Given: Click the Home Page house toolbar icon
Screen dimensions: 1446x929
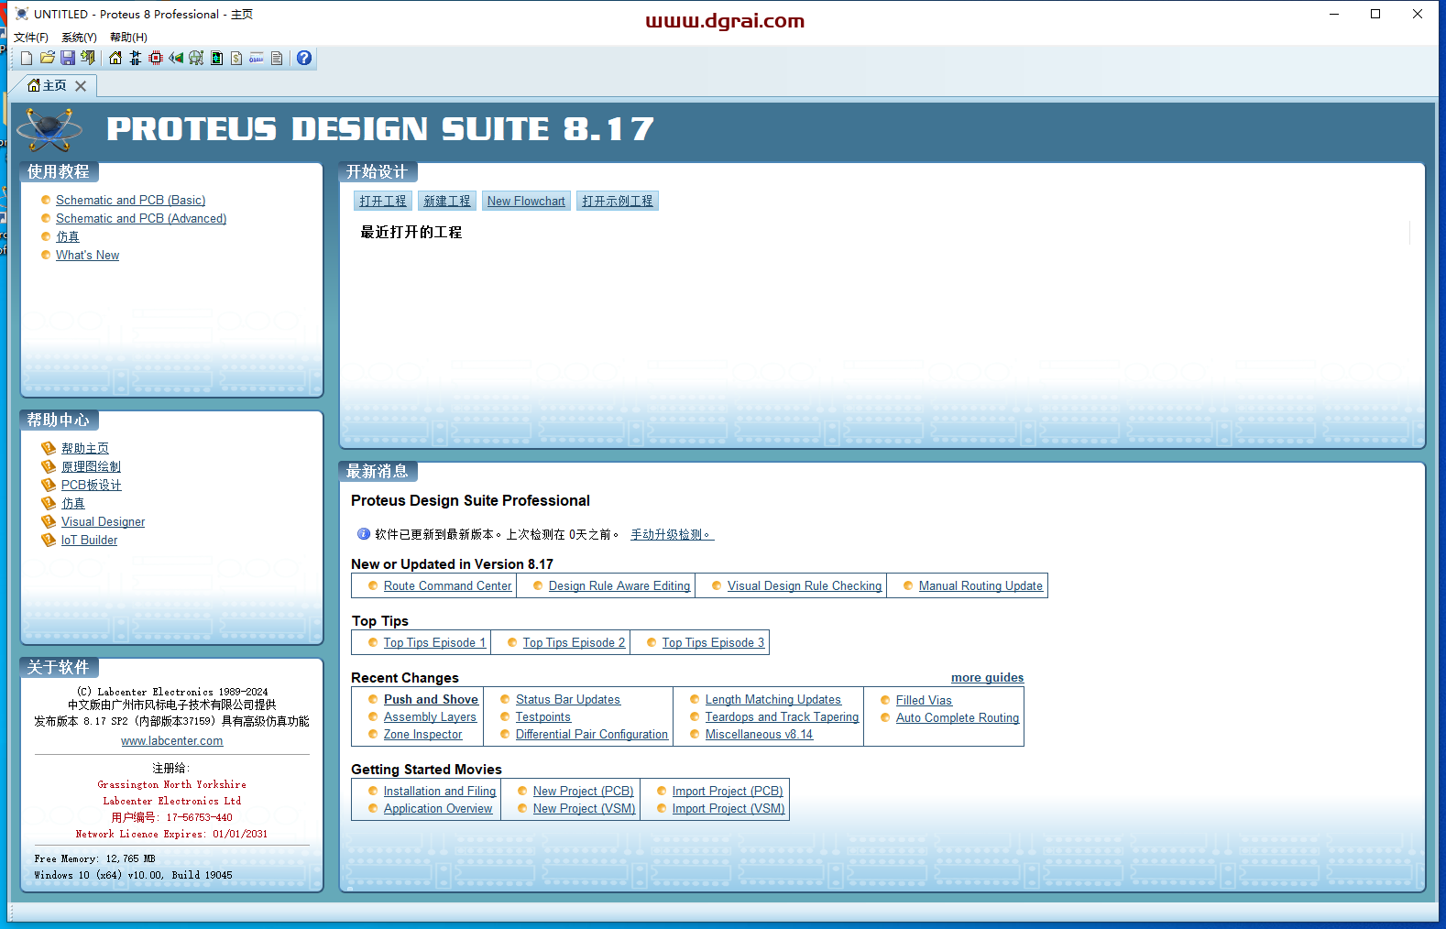Looking at the screenshot, I should coord(115,59).
